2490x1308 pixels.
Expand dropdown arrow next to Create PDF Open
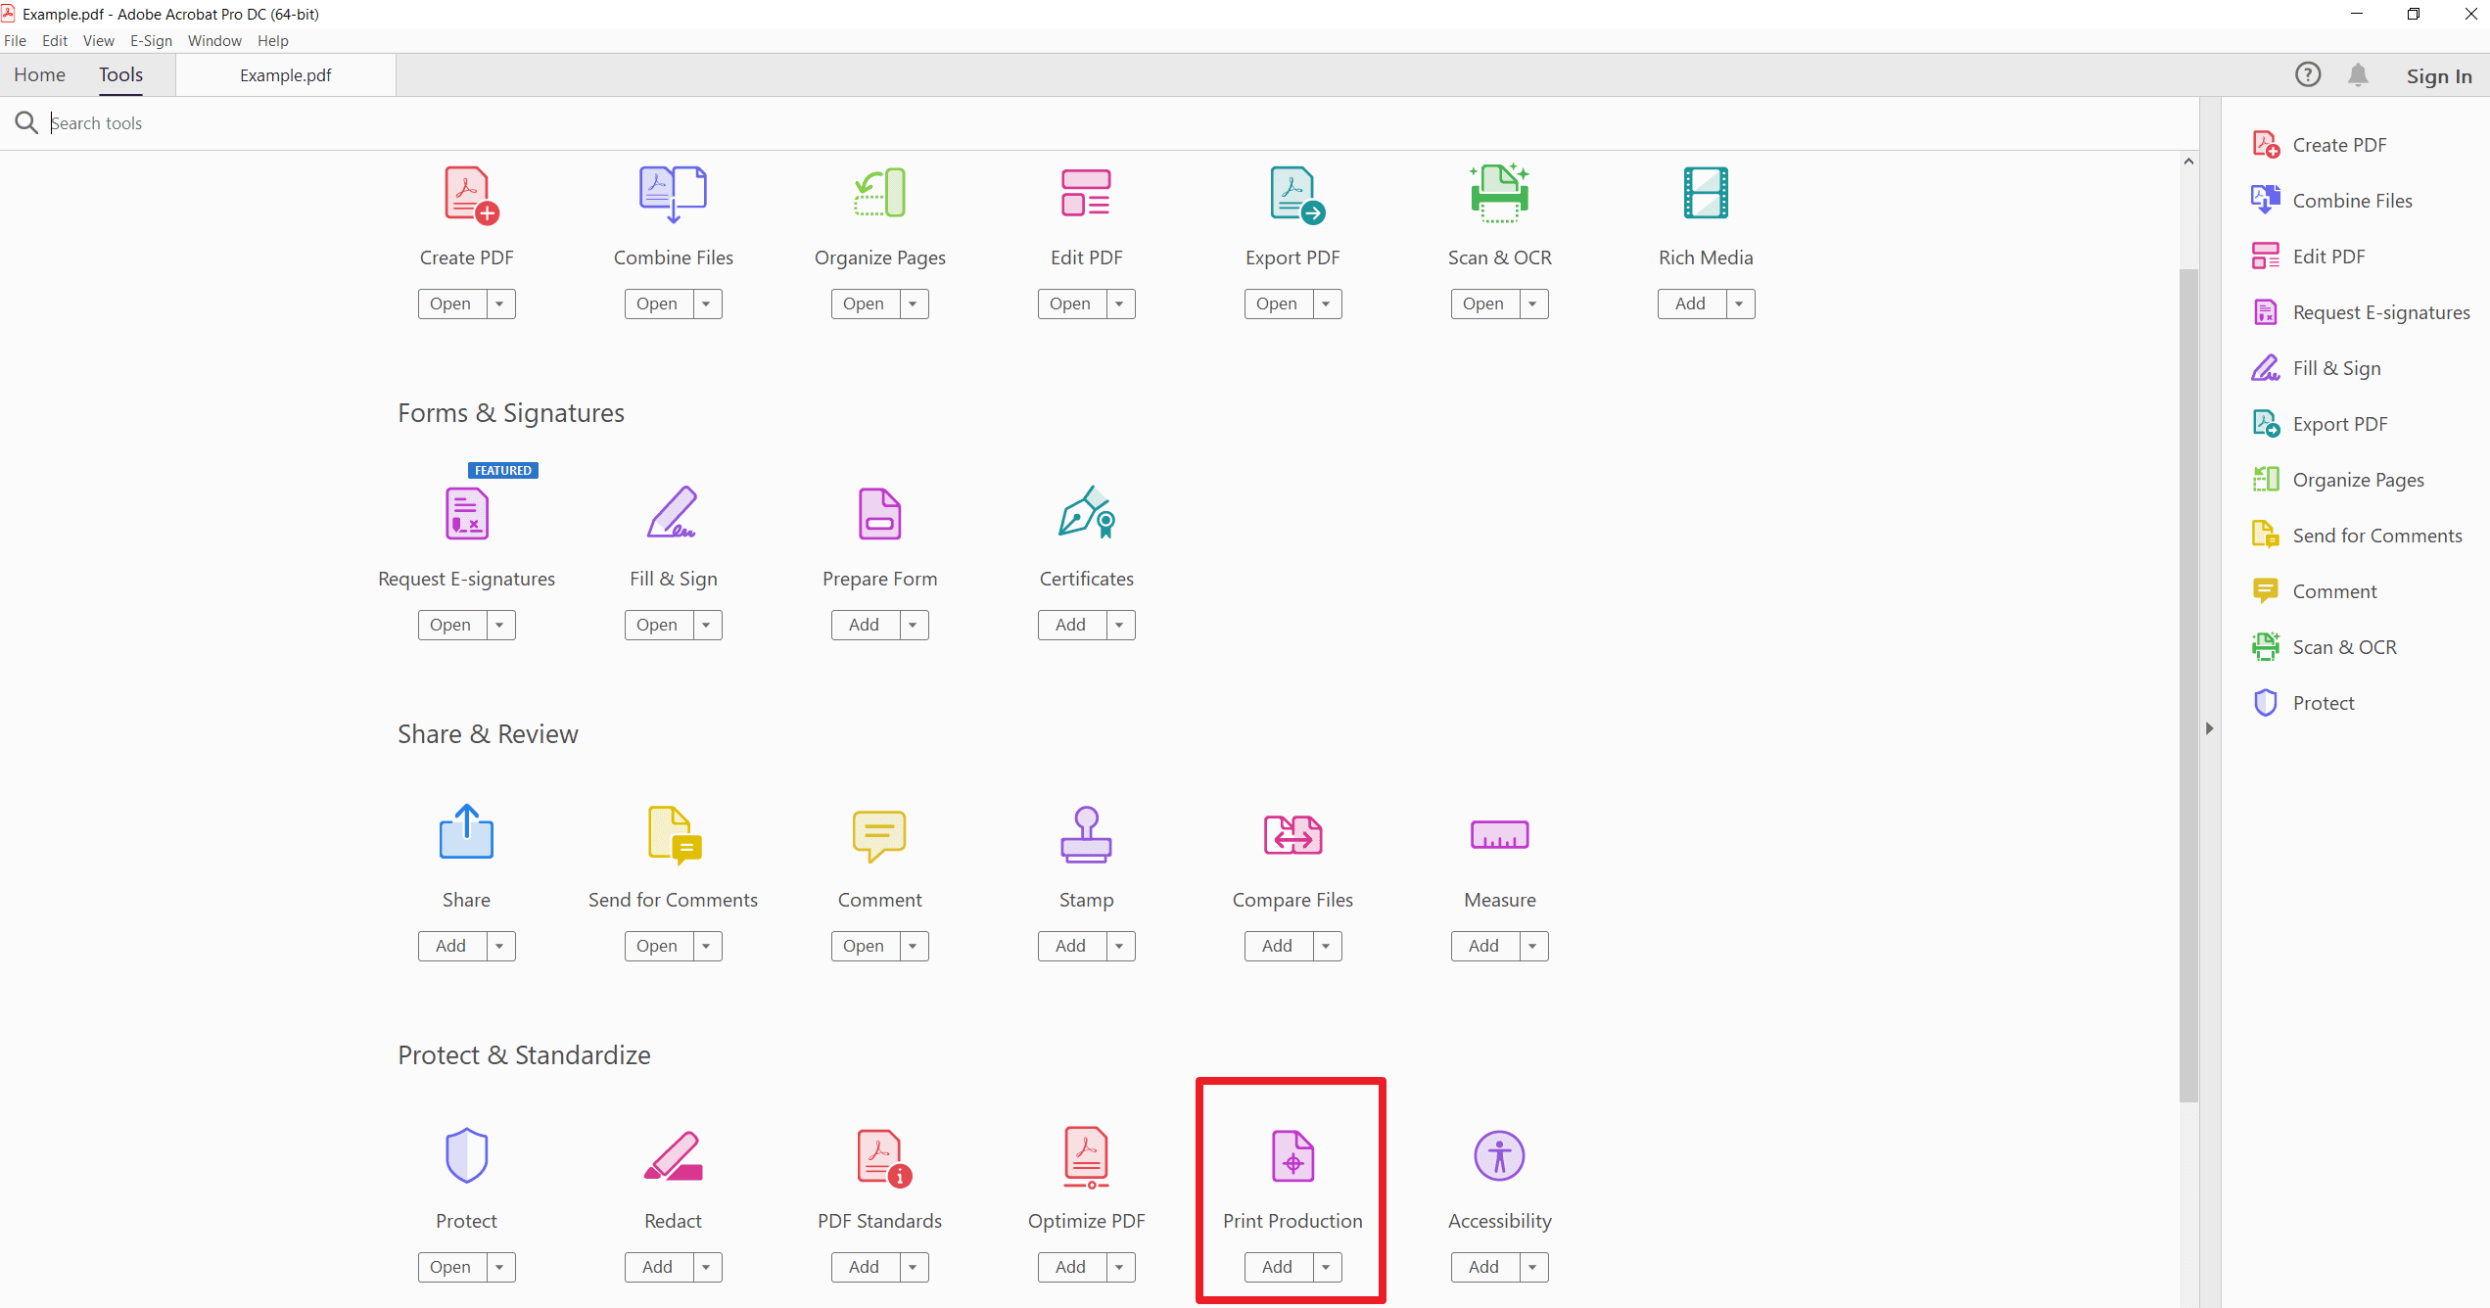pyautogui.click(x=500, y=304)
